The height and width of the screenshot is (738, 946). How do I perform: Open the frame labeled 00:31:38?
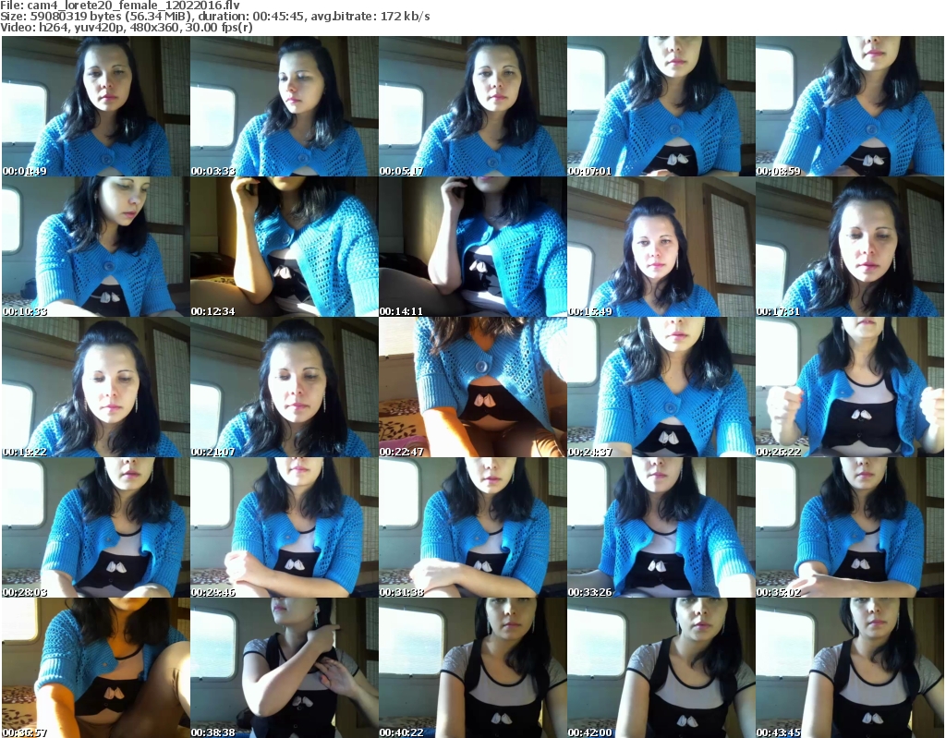coord(472,528)
